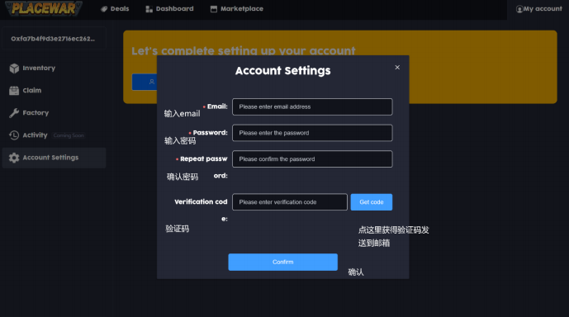The height and width of the screenshot is (317, 569).
Task: Open My account
Action: [539, 9]
